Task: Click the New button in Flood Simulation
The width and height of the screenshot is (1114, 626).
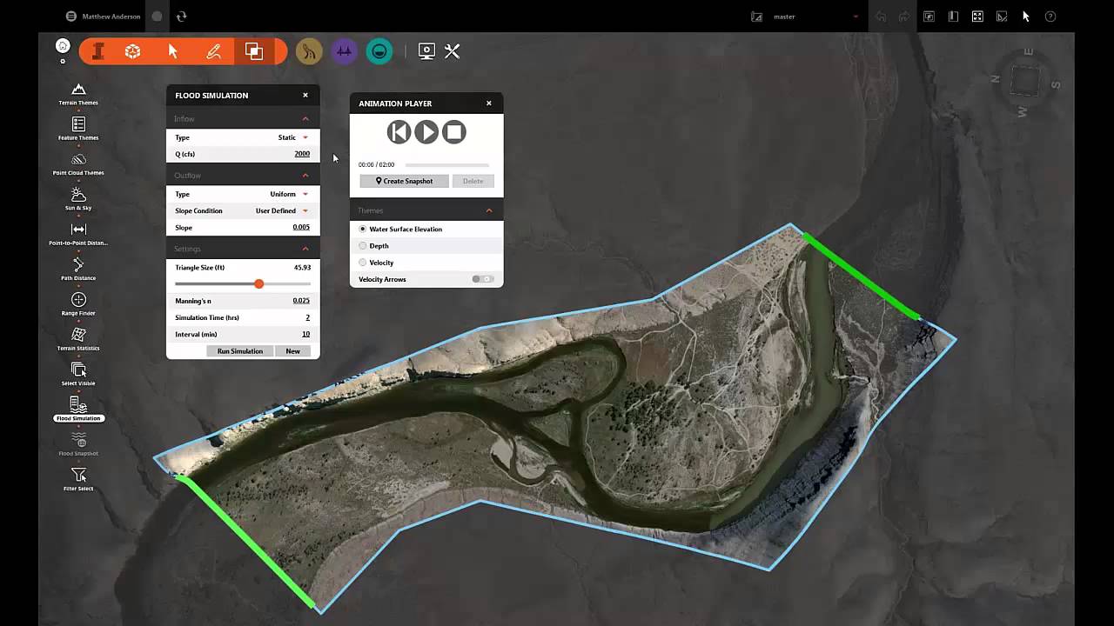Action: pos(292,350)
